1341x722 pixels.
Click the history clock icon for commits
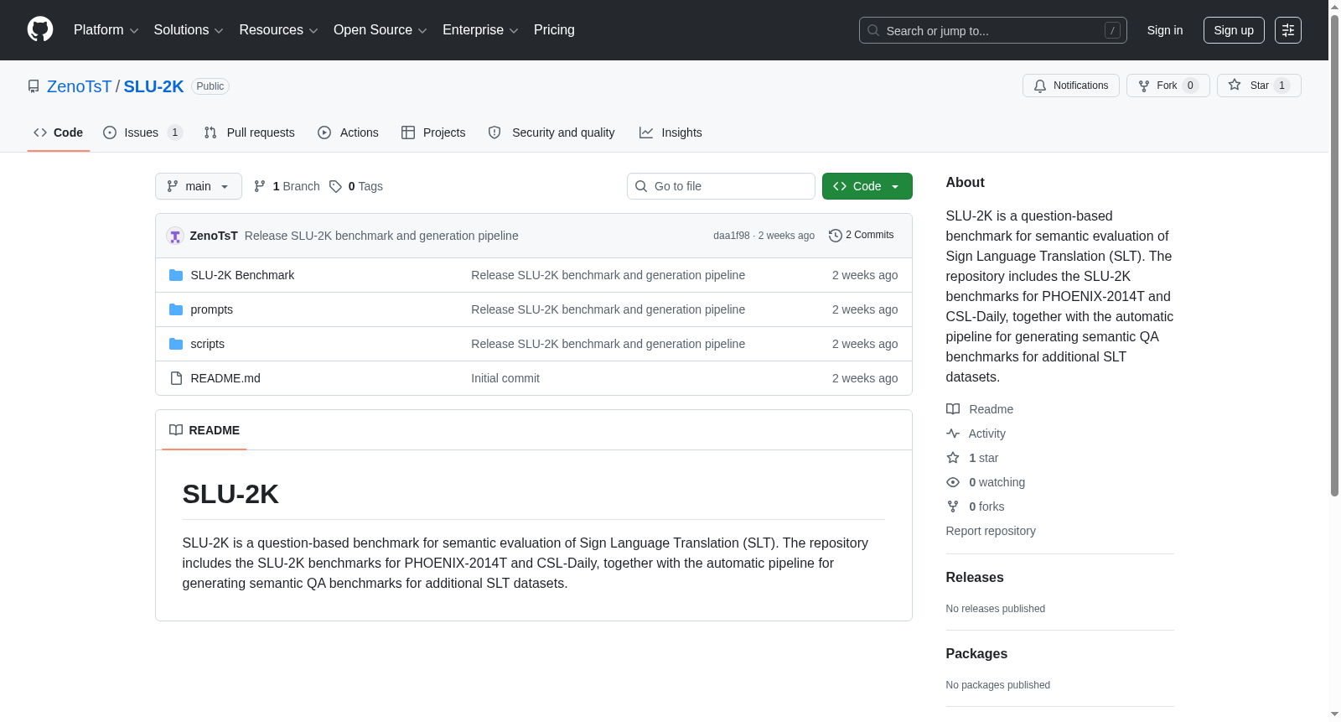pos(835,236)
